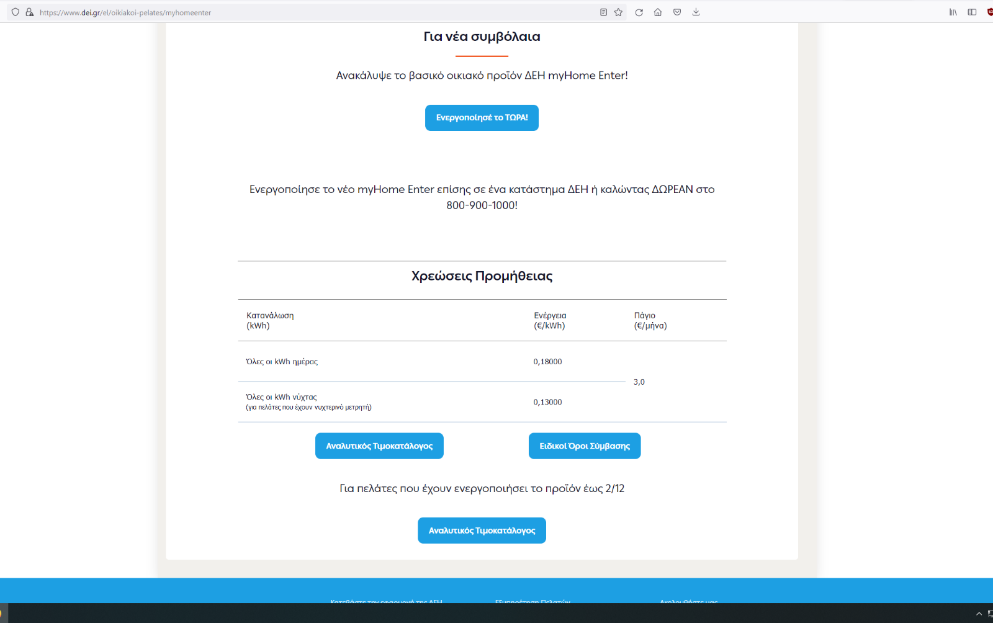Bookmark this page with the star icon
Image resolution: width=993 pixels, height=623 pixels.
618,12
